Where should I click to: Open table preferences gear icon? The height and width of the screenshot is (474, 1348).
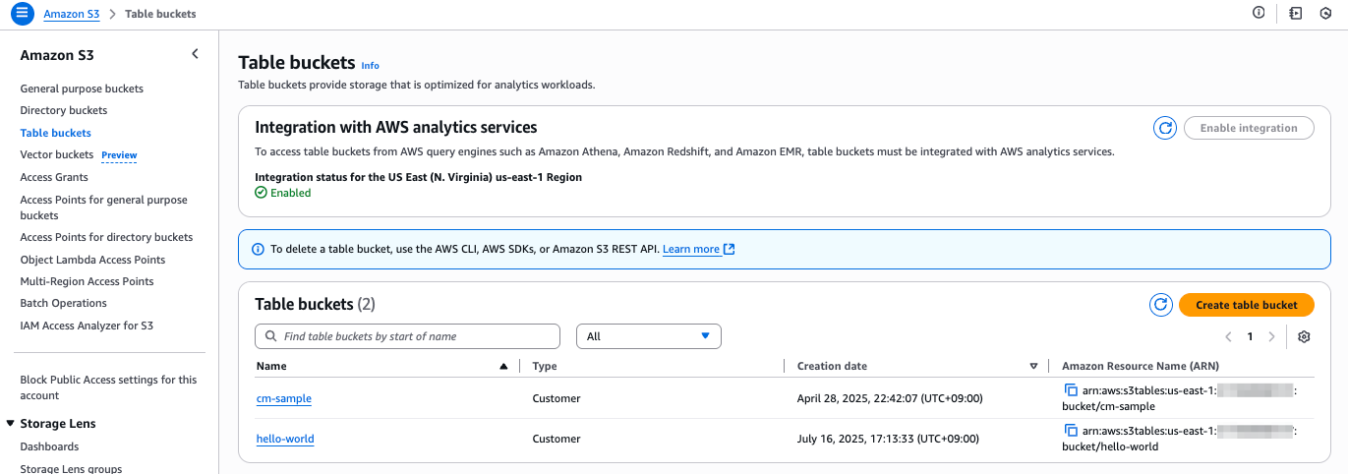pos(1304,336)
